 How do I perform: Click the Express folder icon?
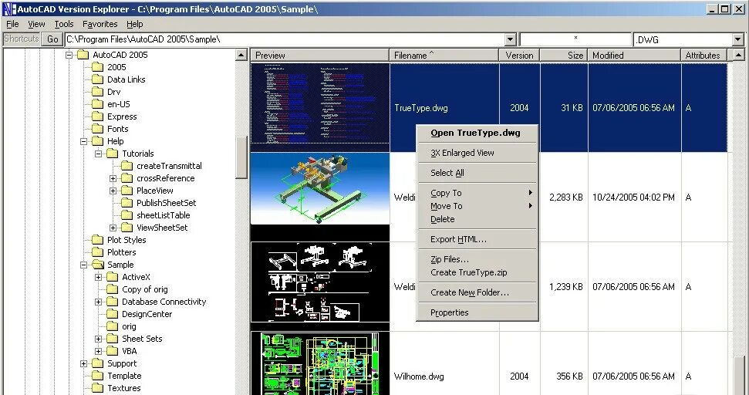point(97,116)
